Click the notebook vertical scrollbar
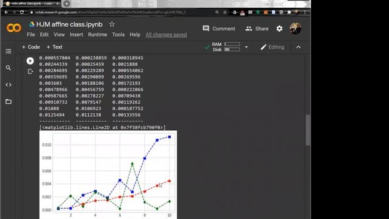Viewport: 389px width, 219px height. tap(308, 130)
